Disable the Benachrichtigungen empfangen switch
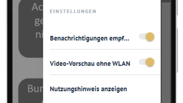This screenshot has height=103, width=183. click(x=147, y=37)
